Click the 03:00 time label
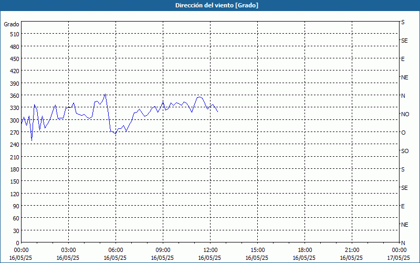This screenshot has width=420, height=263. [x=68, y=250]
